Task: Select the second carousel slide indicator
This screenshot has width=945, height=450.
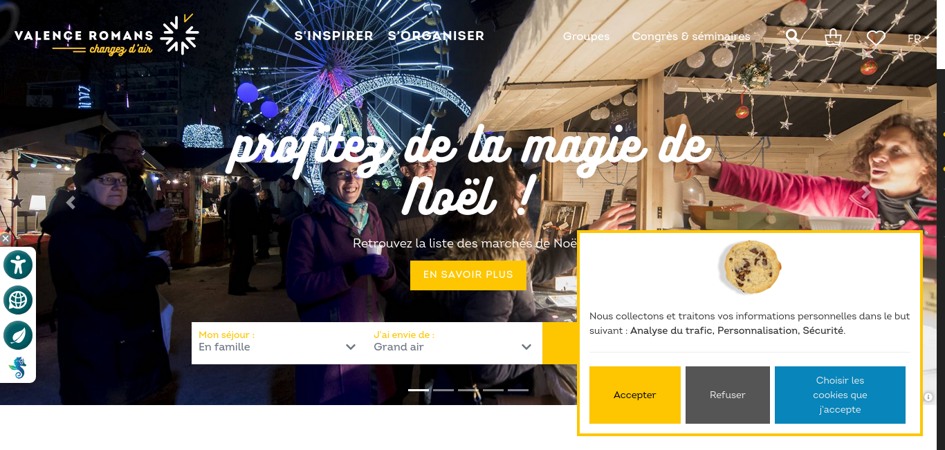Action: click(443, 390)
